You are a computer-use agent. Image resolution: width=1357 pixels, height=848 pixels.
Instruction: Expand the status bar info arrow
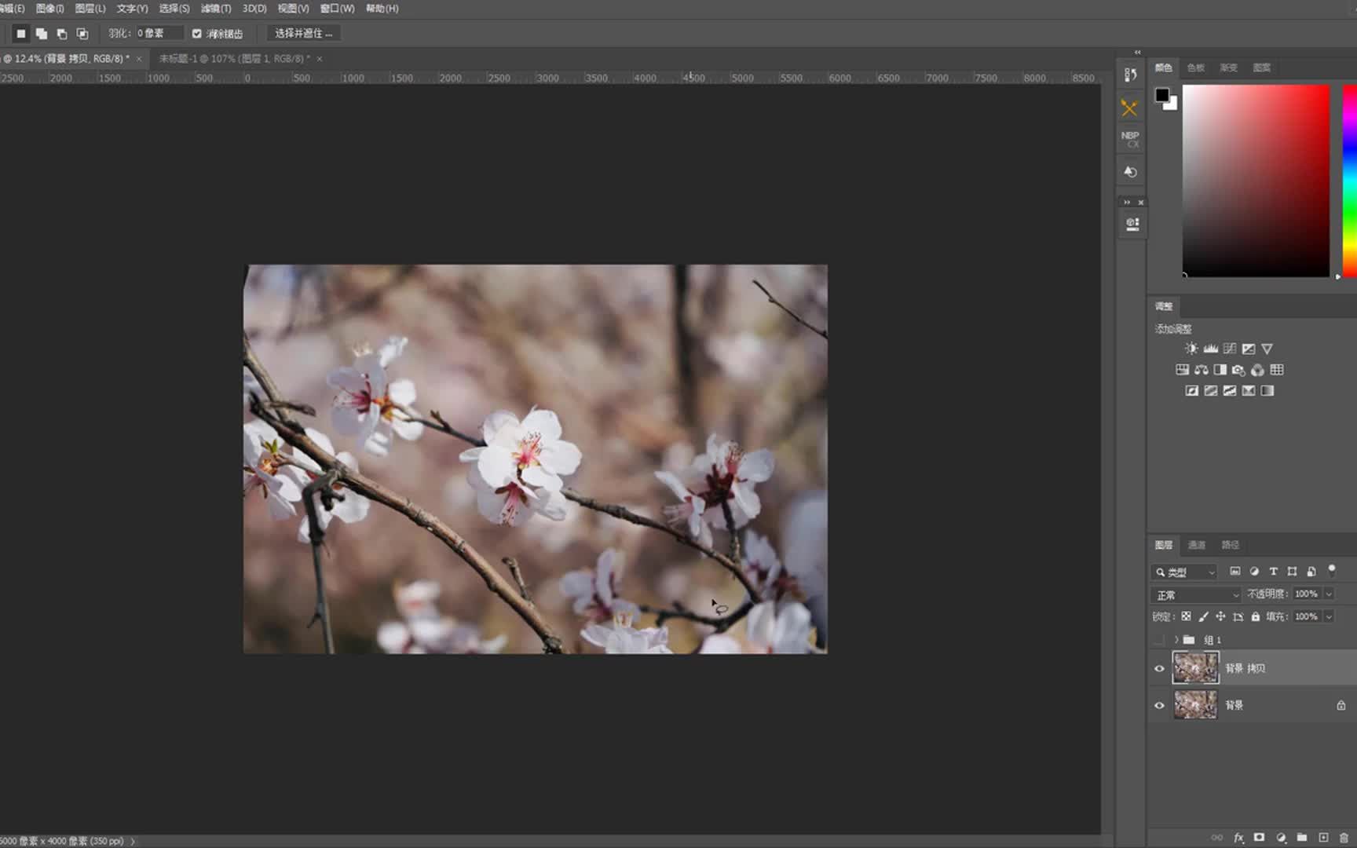tap(132, 841)
